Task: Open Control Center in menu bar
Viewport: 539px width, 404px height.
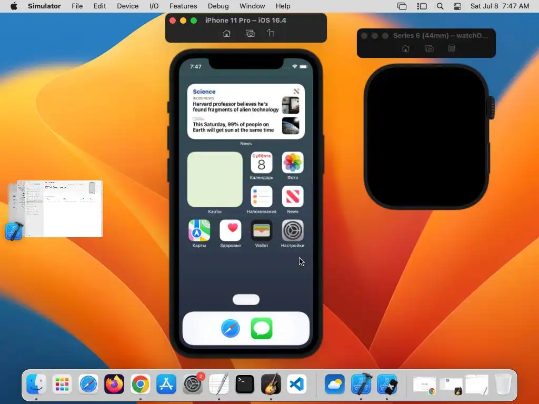Action: tap(457, 6)
